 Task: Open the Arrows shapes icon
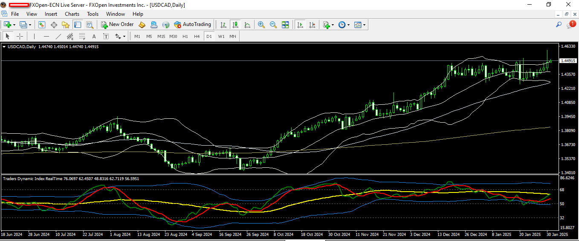coord(118,36)
